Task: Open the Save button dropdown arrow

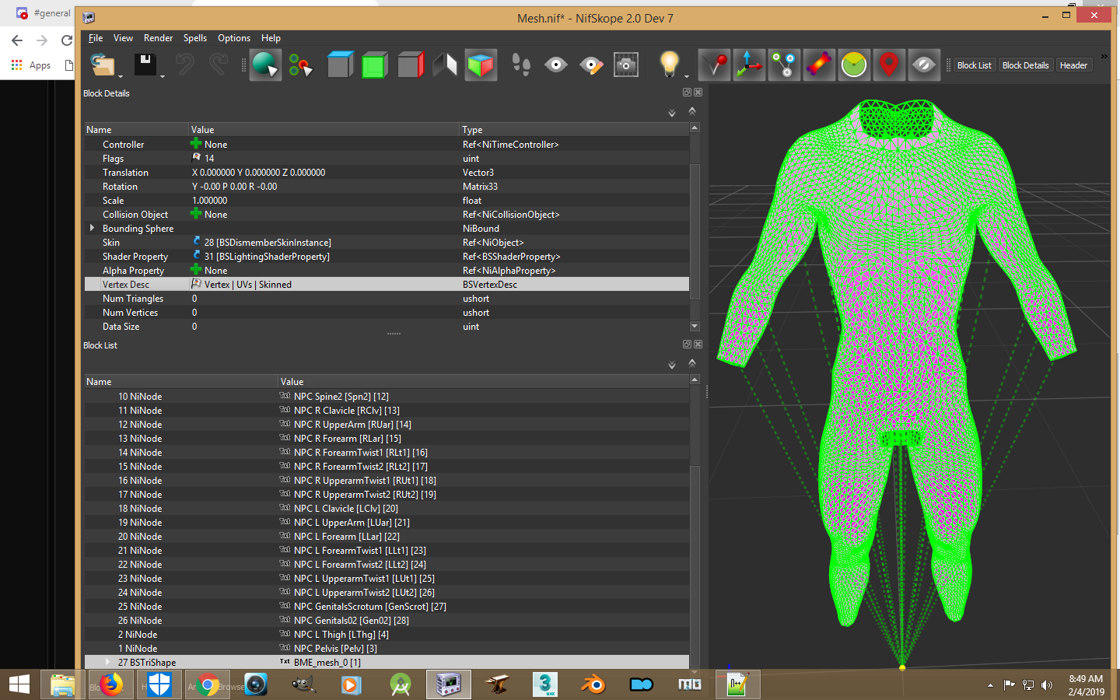Action: (163, 75)
